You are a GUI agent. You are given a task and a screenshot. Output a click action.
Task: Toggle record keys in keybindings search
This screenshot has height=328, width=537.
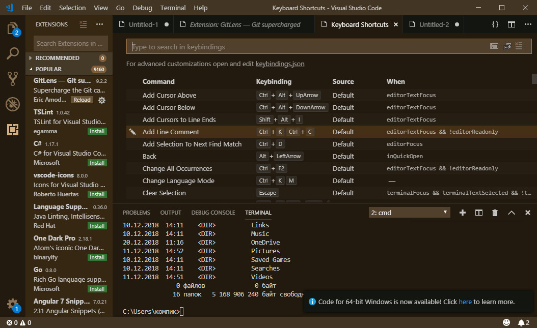click(x=494, y=46)
